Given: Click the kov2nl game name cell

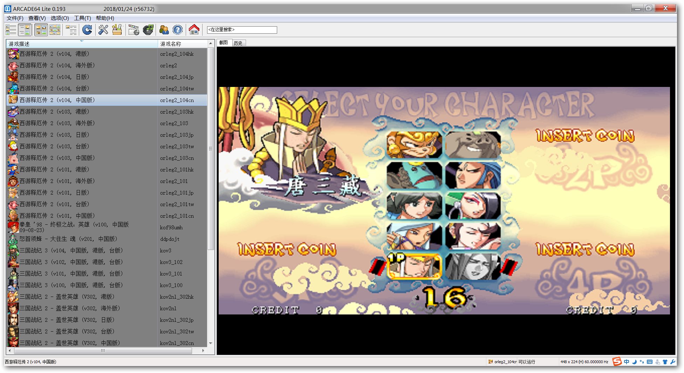Looking at the screenshot, I should click(x=168, y=308).
